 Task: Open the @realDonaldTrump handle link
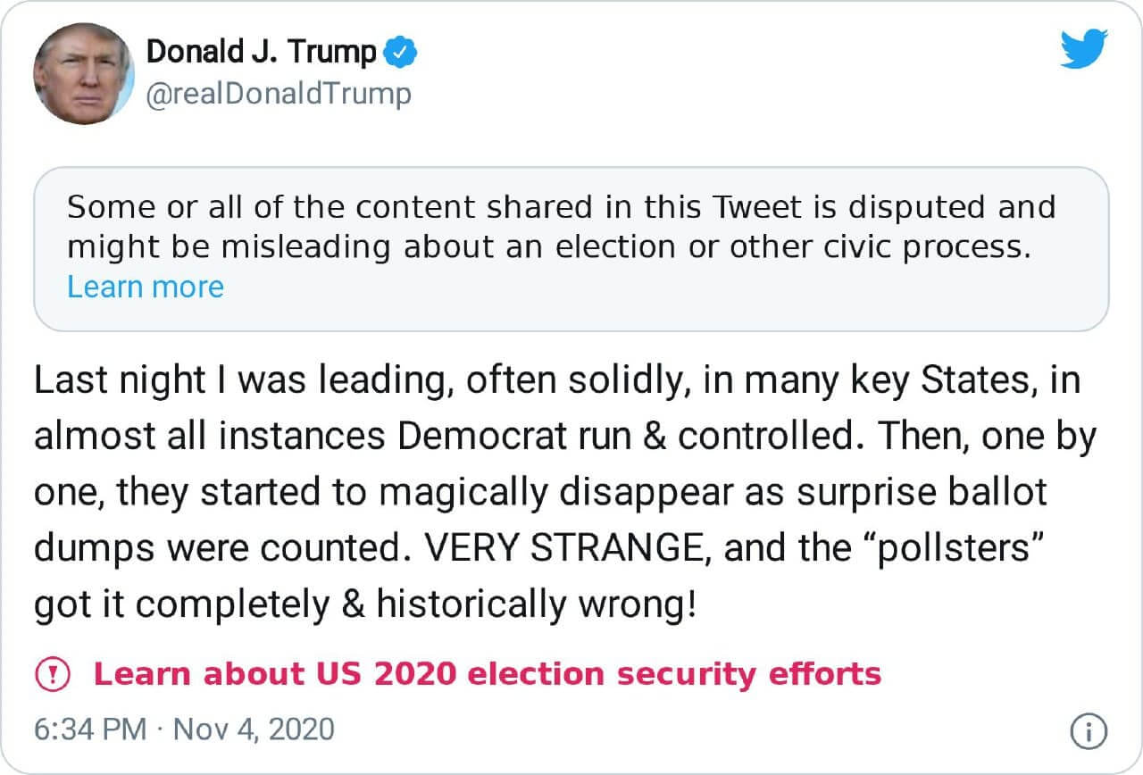[x=279, y=93]
